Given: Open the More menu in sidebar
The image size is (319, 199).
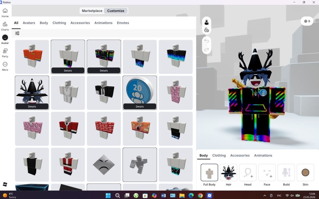Looking at the screenshot, I should pos(5,66).
